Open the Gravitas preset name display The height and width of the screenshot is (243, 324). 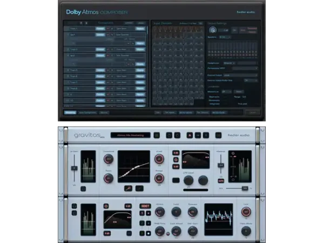point(130,136)
